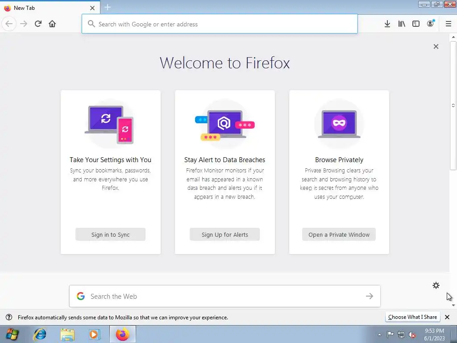This screenshot has height=343, width=457.
Task: Click the Google logo in search box
Action: click(x=81, y=297)
